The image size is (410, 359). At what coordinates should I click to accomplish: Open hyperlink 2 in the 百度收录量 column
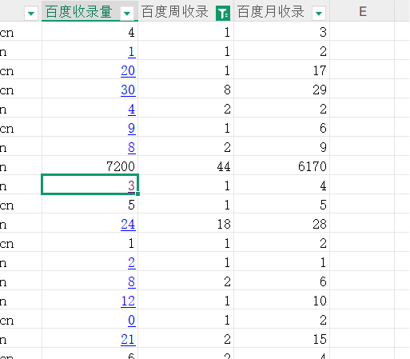(x=131, y=263)
